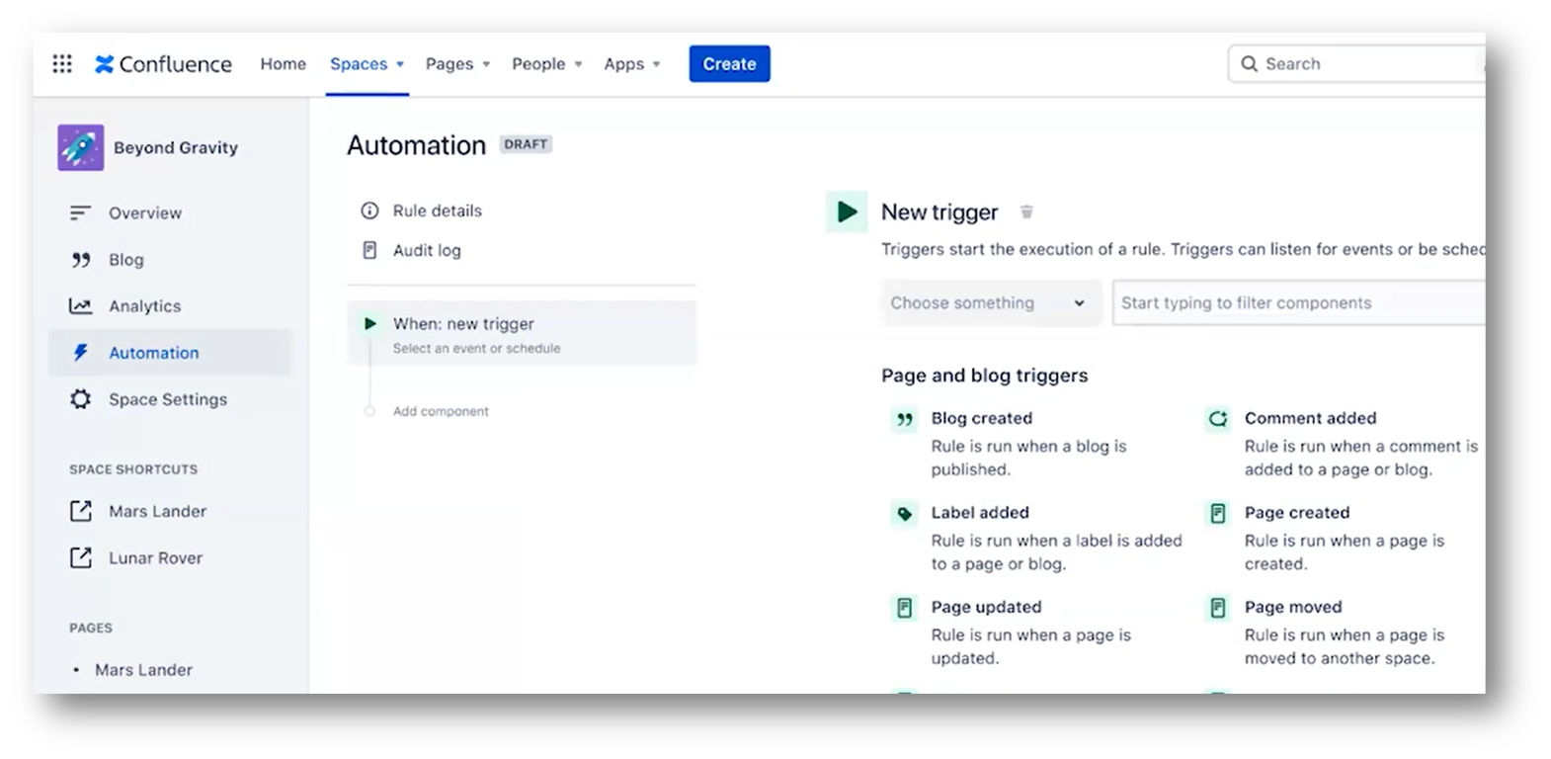Open Rule details
The height and width of the screenshot is (759, 1551).
click(438, 211)
